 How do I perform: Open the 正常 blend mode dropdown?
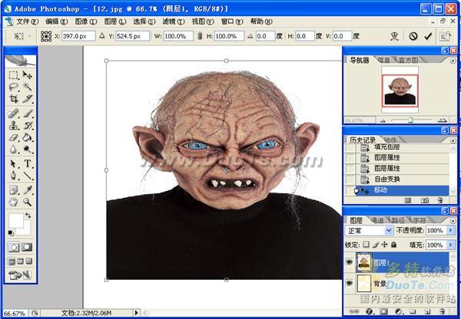pyautogui.click(x=389, y=231)
